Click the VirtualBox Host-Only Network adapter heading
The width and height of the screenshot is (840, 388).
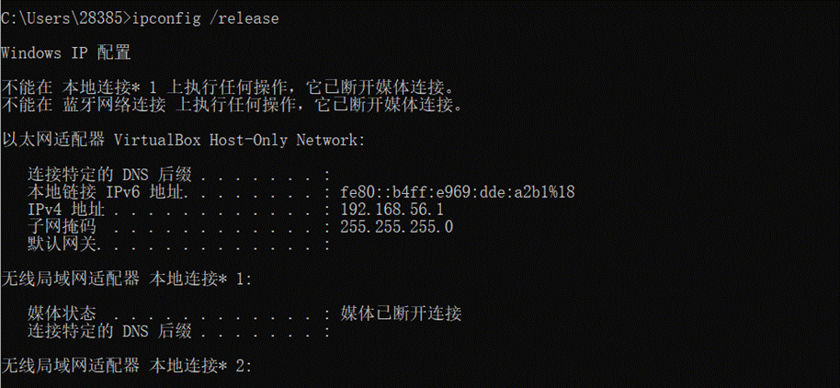click(x=183, y=141)
